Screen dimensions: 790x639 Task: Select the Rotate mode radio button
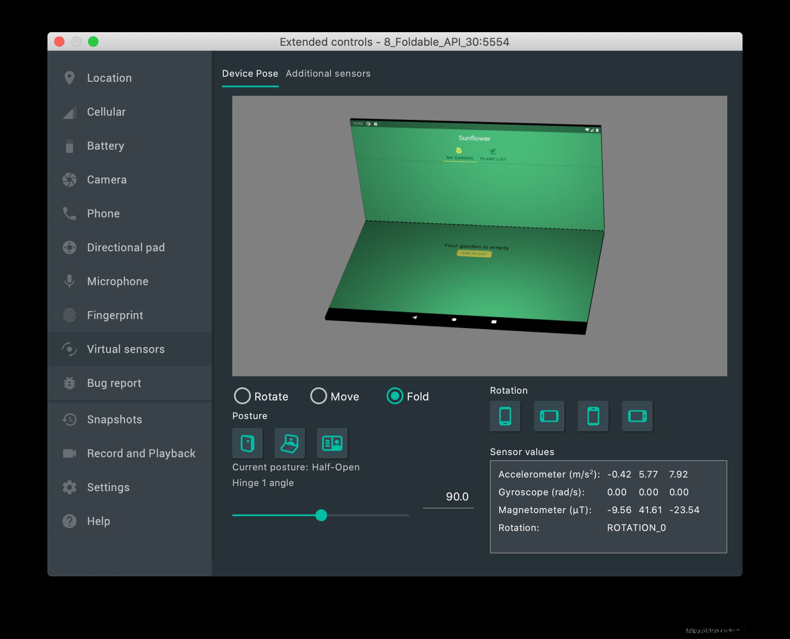click(x=242, y=396)
